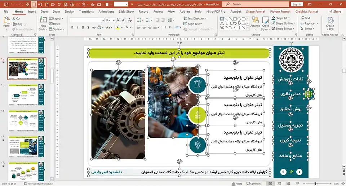The height and width of the screenshot is (186, 346).
Task: Open the Animations tab
Action: (x=106, y=12)
